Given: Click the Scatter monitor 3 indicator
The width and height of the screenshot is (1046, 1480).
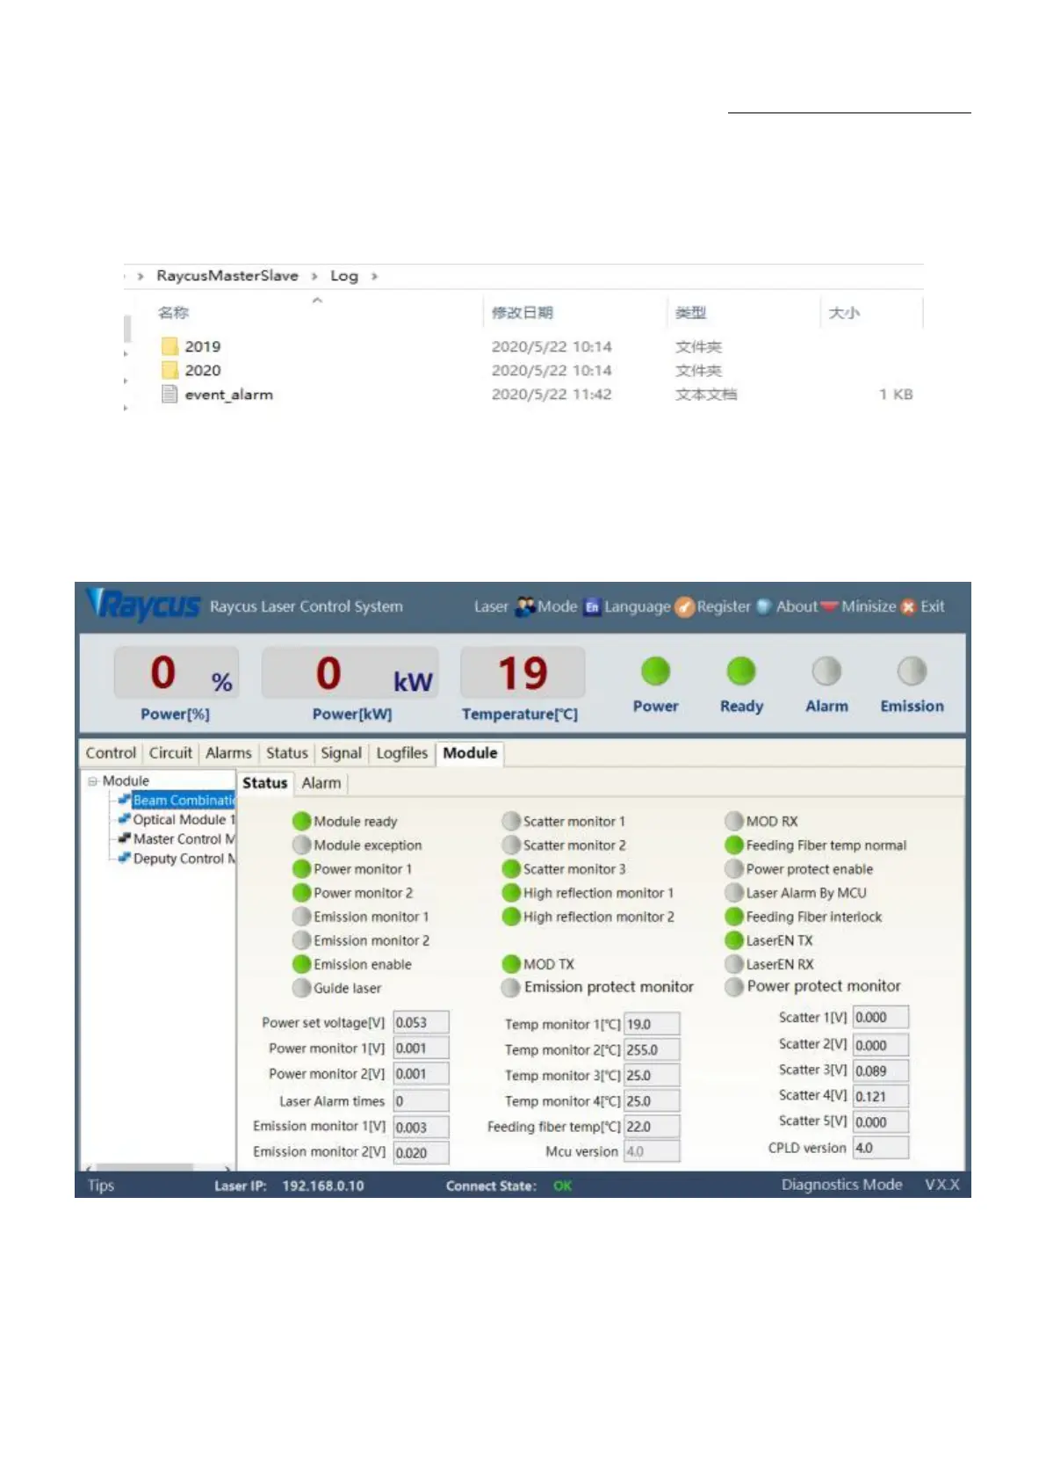Looking at the screenshot, I should click(511, 868).
